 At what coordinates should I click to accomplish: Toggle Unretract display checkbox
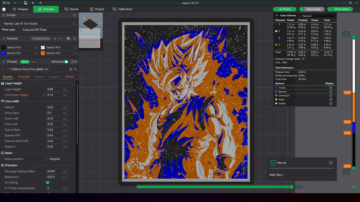coord(331,96)
